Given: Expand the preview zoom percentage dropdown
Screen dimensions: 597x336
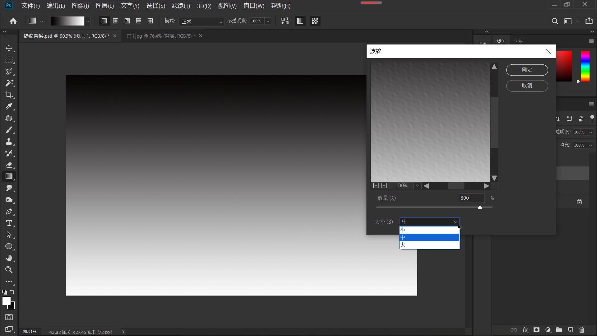Looking at the screenshot, I should (x=417, y=186).
